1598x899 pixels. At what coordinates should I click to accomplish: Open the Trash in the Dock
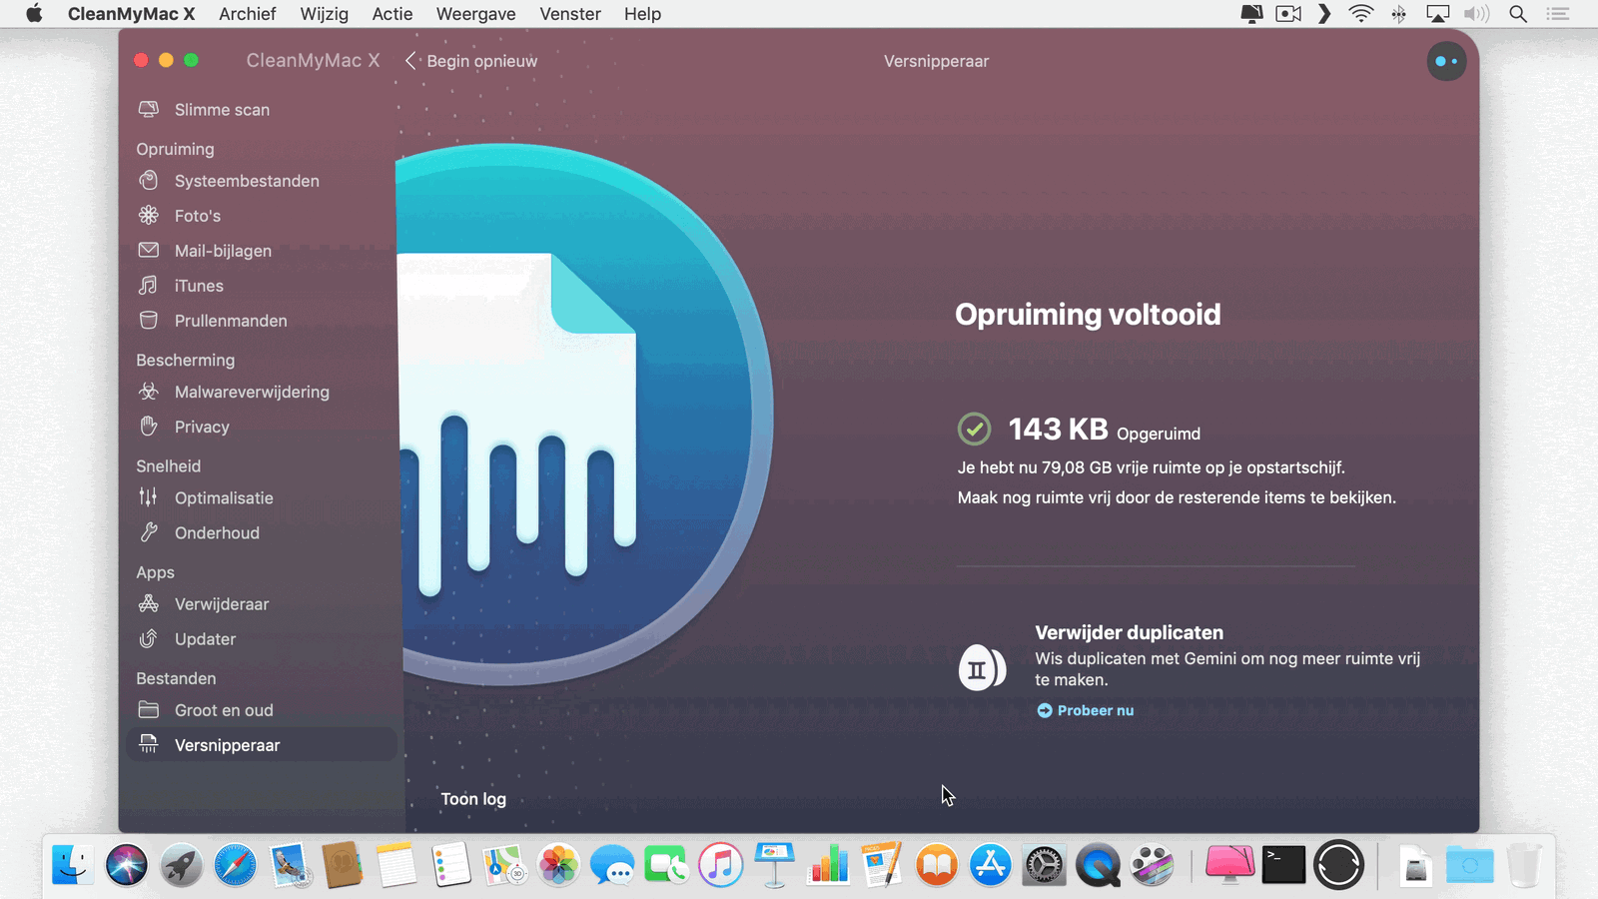pyautogui.click(x=1524, y=865)
